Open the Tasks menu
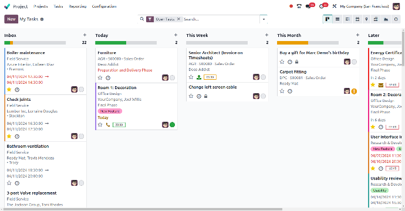 [x=58, y=6]
